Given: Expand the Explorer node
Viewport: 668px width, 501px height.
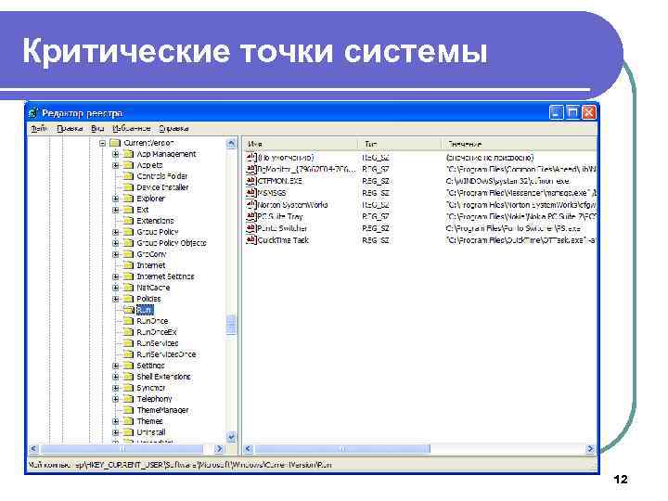Looking at the screenshot, I should (115, 199).
